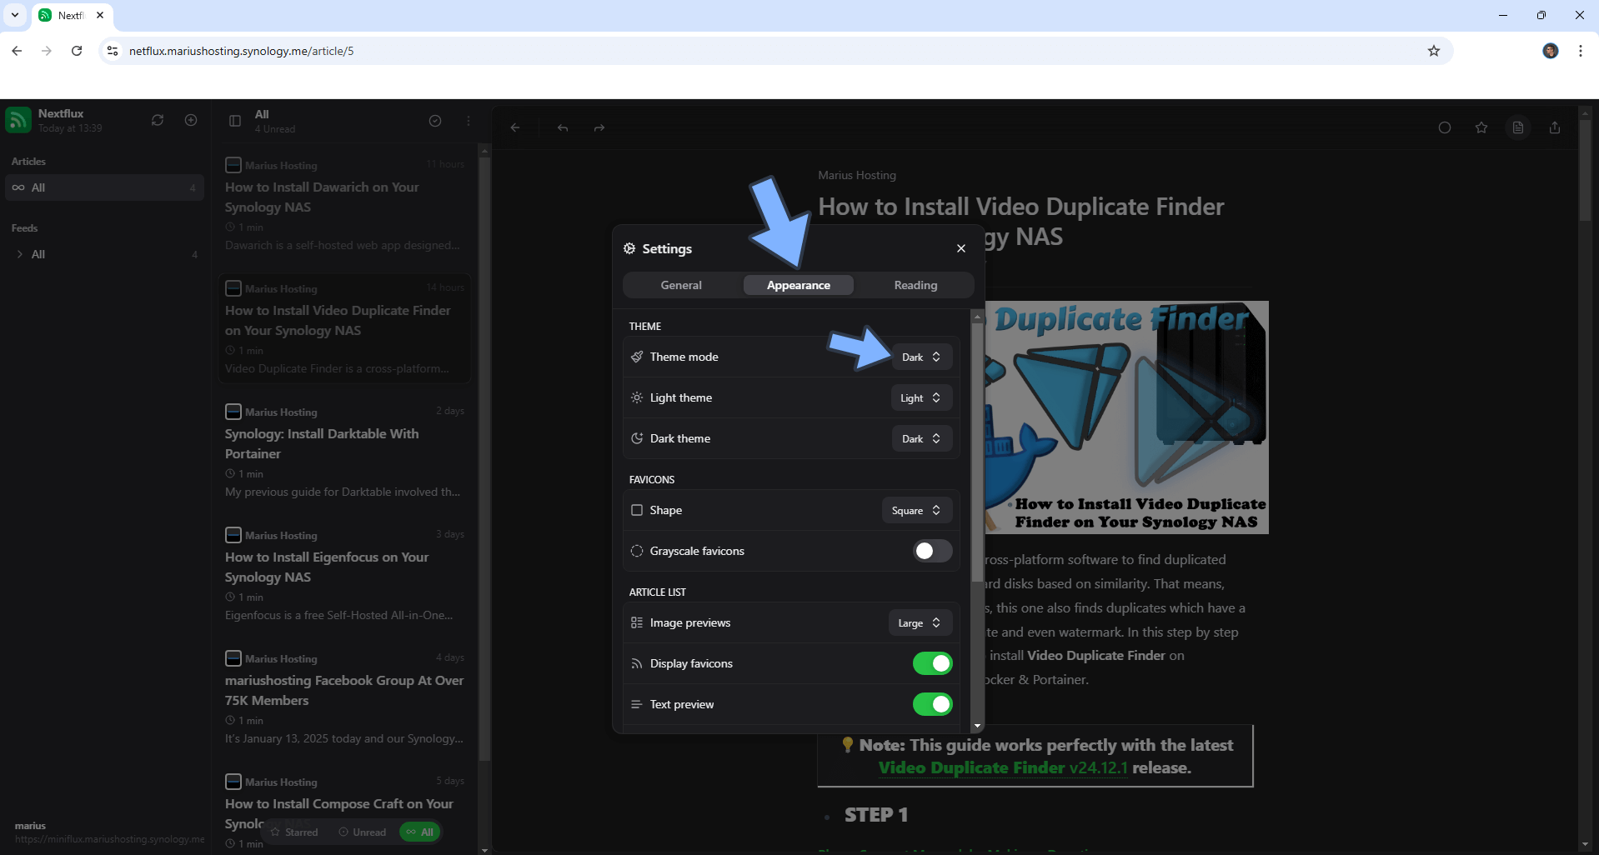The image size is (1599, 855).
Task: Open the Chrome profile avatar
Action: tap(1551, 51)
